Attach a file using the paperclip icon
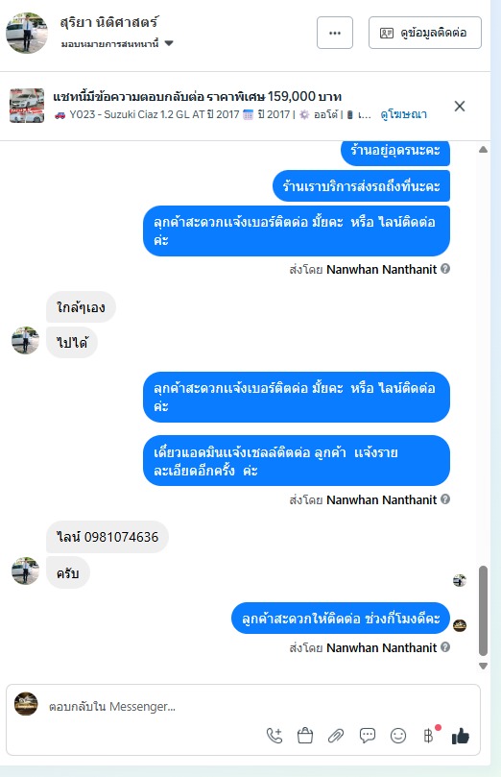 [x=336, y=736]
